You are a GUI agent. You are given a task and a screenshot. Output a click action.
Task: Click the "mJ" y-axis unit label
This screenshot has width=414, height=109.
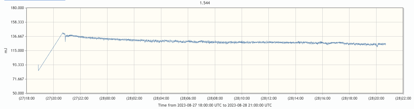[x=6, y=50]
